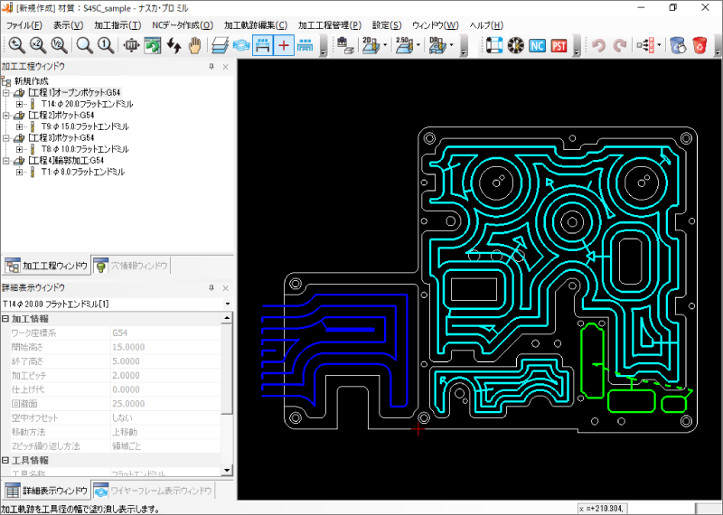This screenshot has height=515, width=723.
Task: Collapse the [工程1]オープンポケット:G54 node
Action: click(x=6, y=93)
